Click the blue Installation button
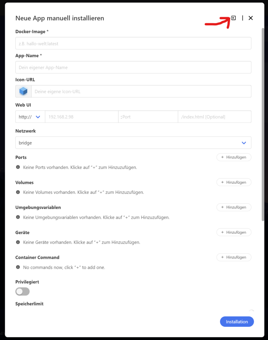This screenshot has height=340, width=268. [x=237, y=321]
